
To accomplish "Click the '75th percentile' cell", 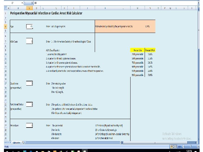I will [x=138, y=63].
